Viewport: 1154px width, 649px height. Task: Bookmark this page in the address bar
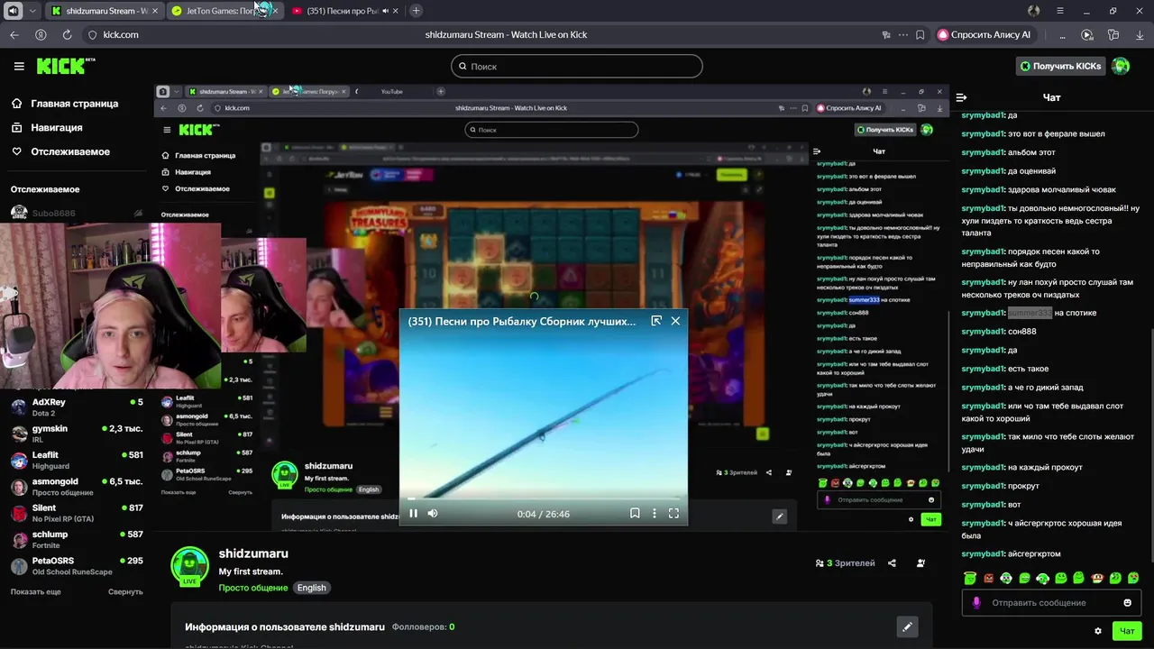coord(920,34)
